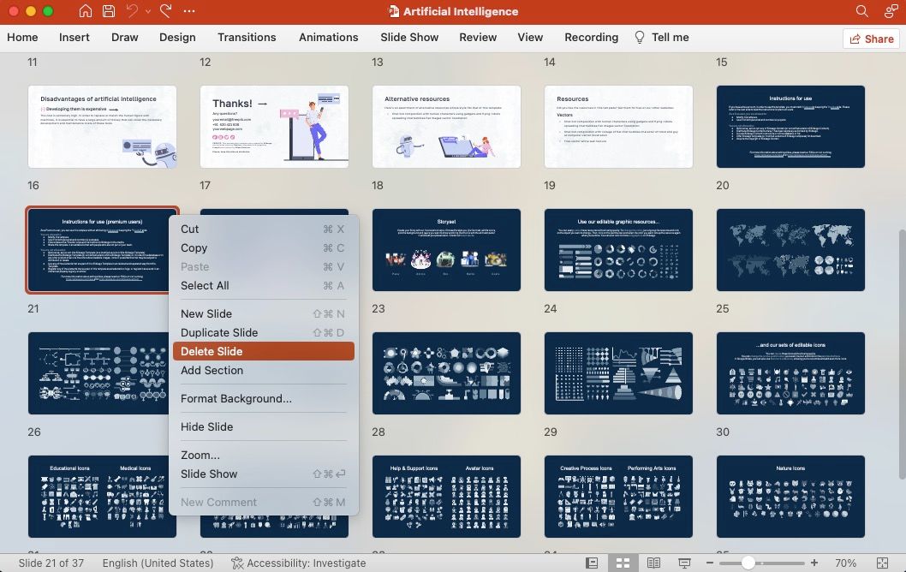Start Slide Show from status bar icon
This screenshot has width=906, height=572.
[x=684, y=563]
